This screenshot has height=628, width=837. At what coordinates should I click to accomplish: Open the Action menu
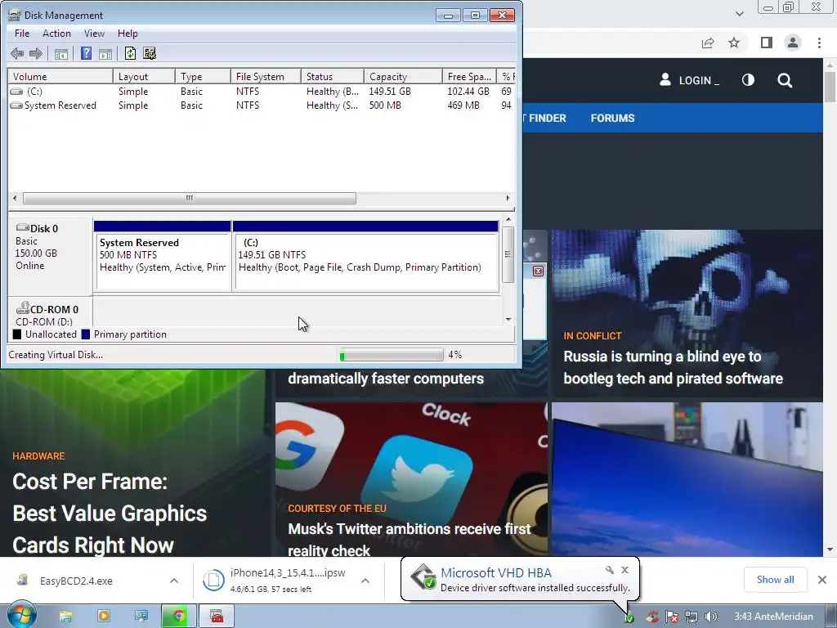pos(56,33)
